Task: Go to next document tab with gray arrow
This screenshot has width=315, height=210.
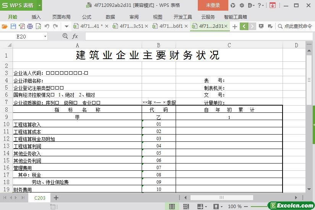Action: pyautogui.click(x=252, y=26)
